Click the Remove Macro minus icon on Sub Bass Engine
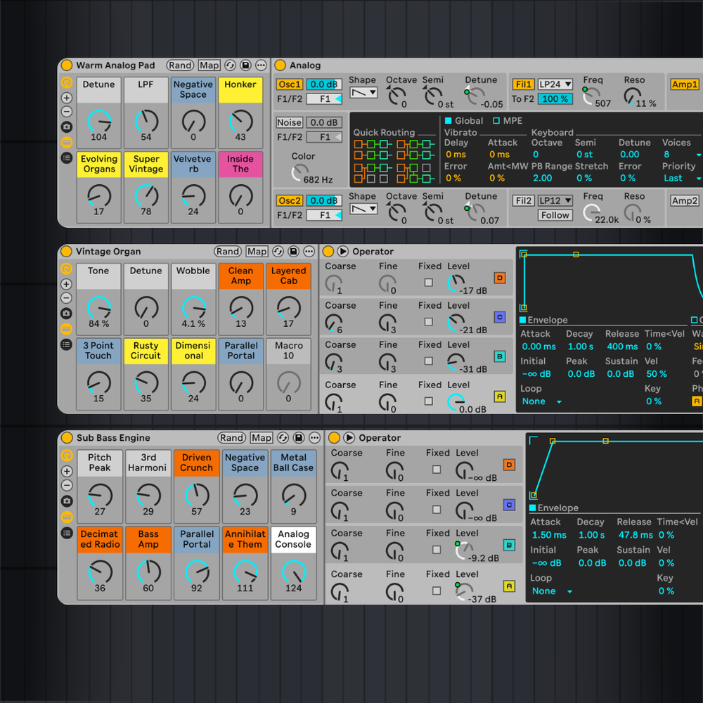Image resolution: width=703 pixels, height=703 pixels. 66,485
